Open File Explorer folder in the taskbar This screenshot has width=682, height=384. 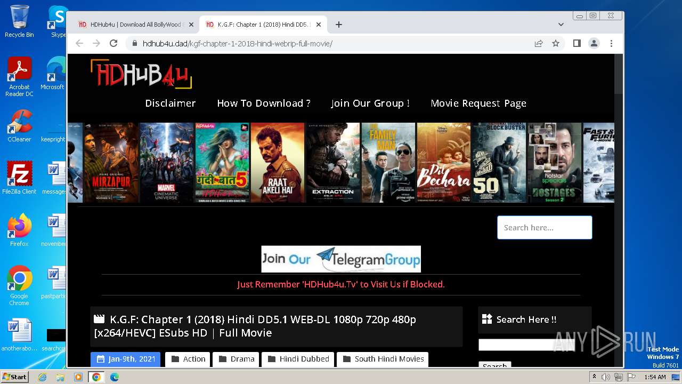click(60, 377)
